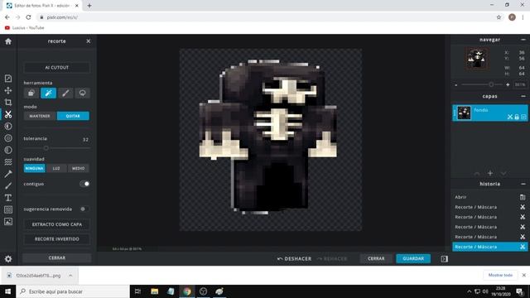Set modo to MANTENER
The width and height of the screenshot is (530, 298).
click(40, 116)
